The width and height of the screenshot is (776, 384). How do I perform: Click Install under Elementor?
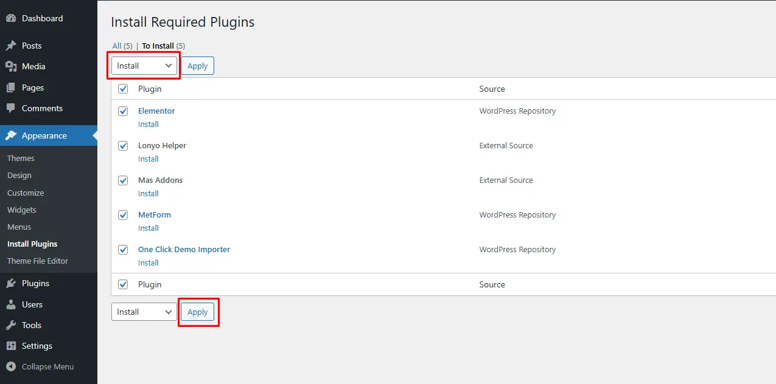(x=149, y=124)
